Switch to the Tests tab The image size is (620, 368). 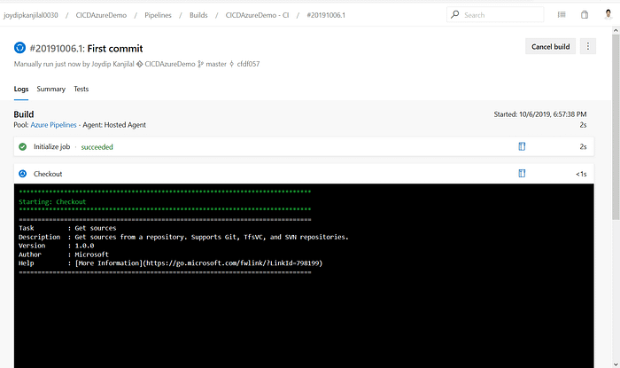(81, 89)
